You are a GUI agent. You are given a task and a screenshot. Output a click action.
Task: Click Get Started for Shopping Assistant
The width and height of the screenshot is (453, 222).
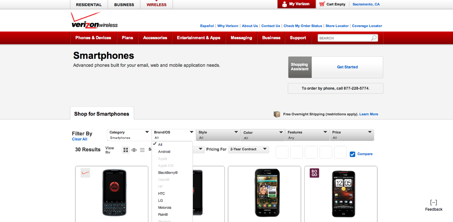point(347,67)
